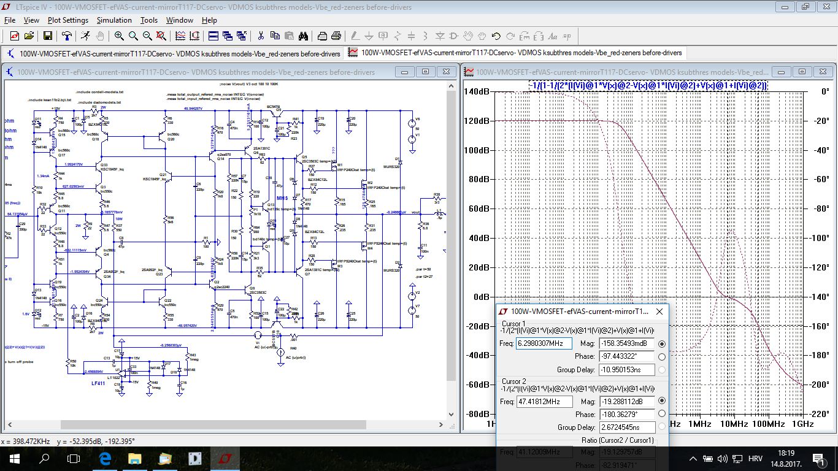Show hidden system tray icons

click(x=693, y=459)
